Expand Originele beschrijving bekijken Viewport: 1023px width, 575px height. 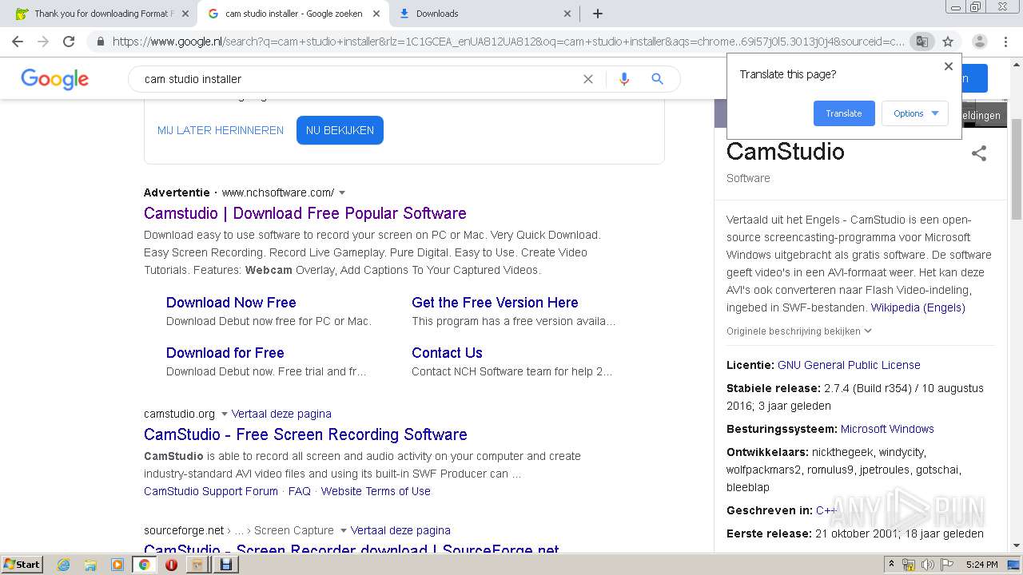798,331
